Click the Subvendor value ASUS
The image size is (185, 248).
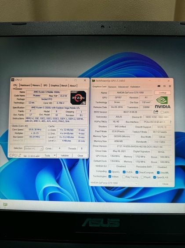[x=119, y=117]
